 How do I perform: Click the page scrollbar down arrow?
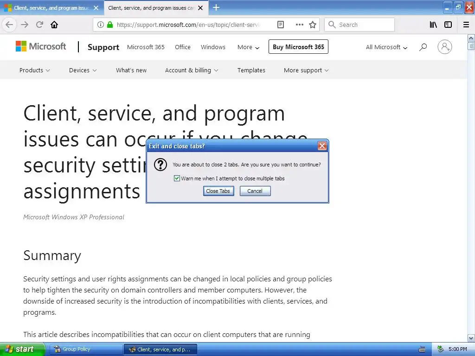click(x=471, y=338)
